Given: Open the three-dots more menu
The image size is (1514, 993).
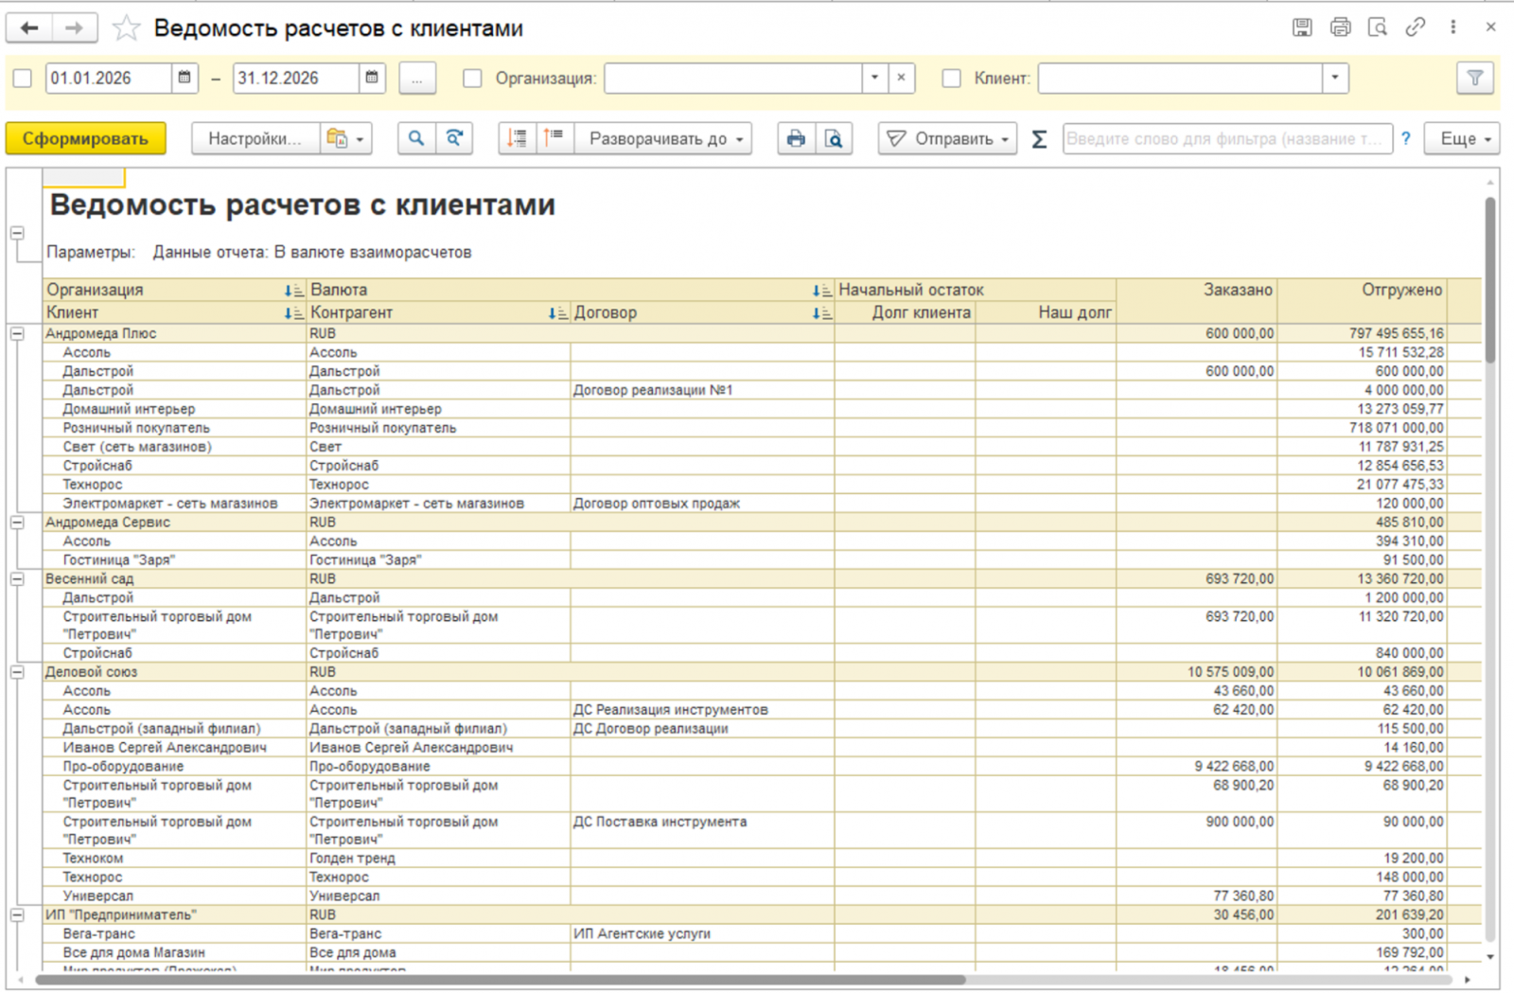Looking at the screenshot, I should click(x=1453, y=27).
